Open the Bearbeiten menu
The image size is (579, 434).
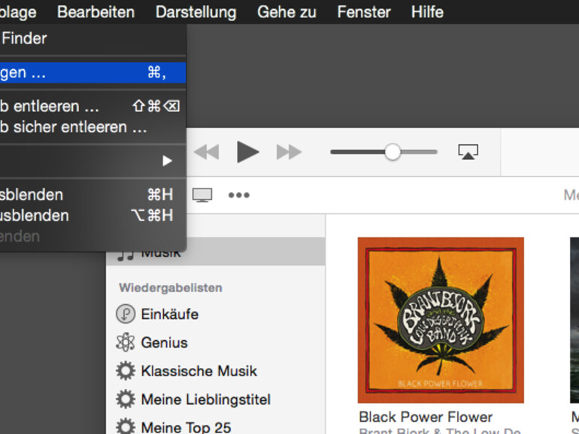click(x=95, y=12)
